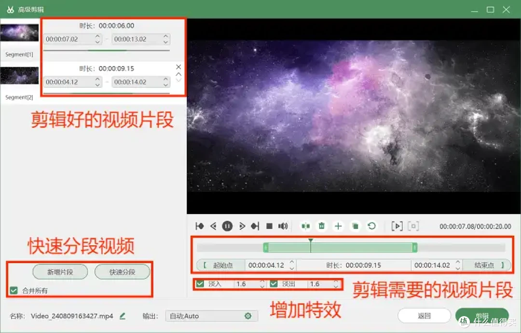Image resolution: width=521 pixels, height=333 pixels.
Task: Click the Segment[2] end time field
Action: (x=141, y=82)
